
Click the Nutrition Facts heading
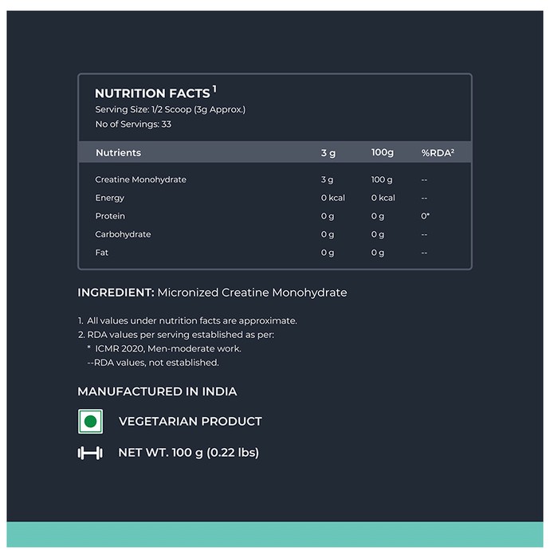155,92
